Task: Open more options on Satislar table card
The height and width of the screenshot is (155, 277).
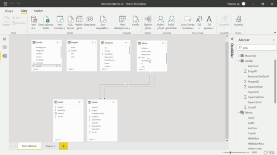Action: click(116, 102)
